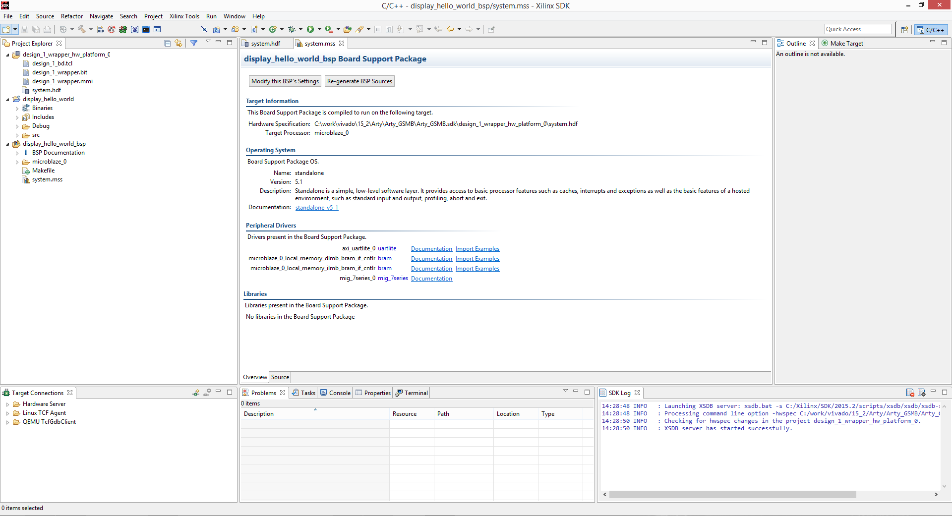Click Collapse All in Project Explorer
The image size is (952, 516).
(x=167, y=44)
